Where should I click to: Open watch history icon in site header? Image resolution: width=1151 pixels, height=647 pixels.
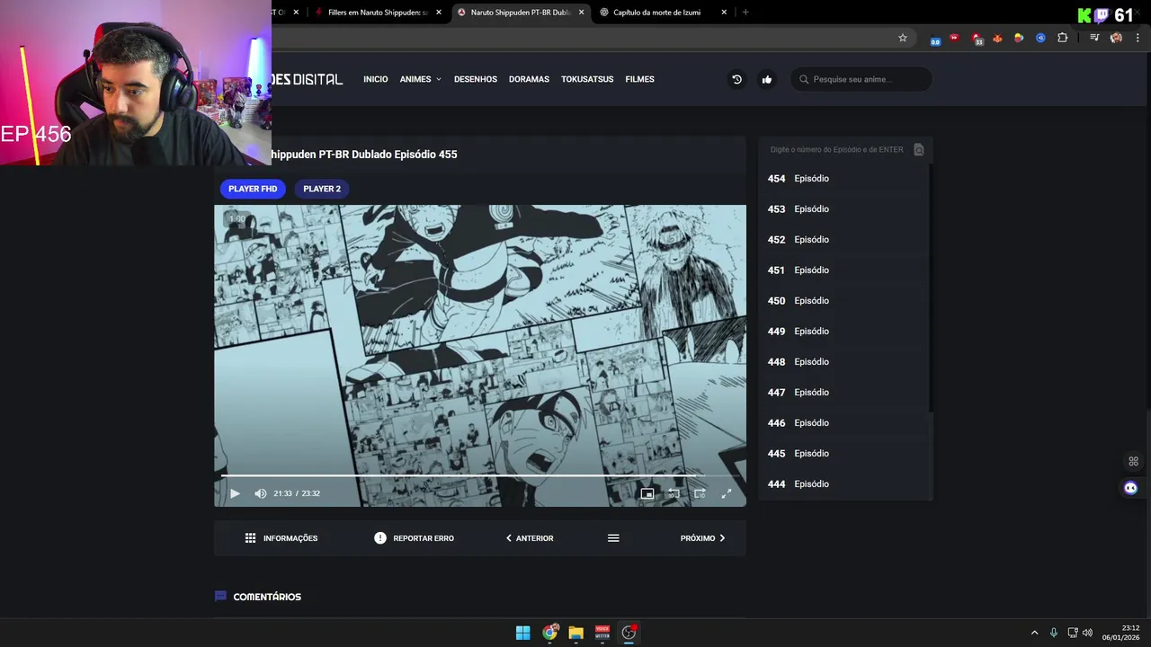click(736, 79)
